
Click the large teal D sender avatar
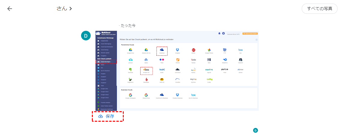point(86,36)
